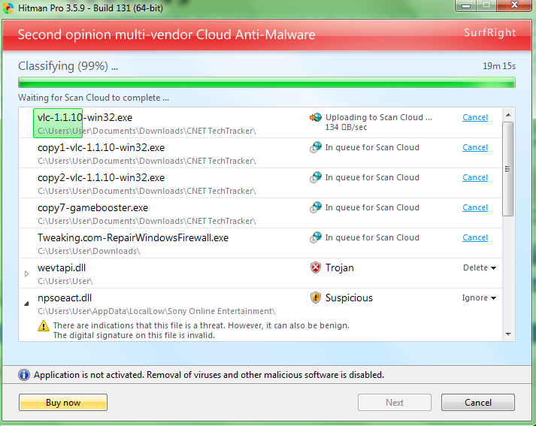The height and width of the screenshot is (426, 536).
Task: Open Delete action dropdown for wevtapi.dll
Action: [480, 267]
